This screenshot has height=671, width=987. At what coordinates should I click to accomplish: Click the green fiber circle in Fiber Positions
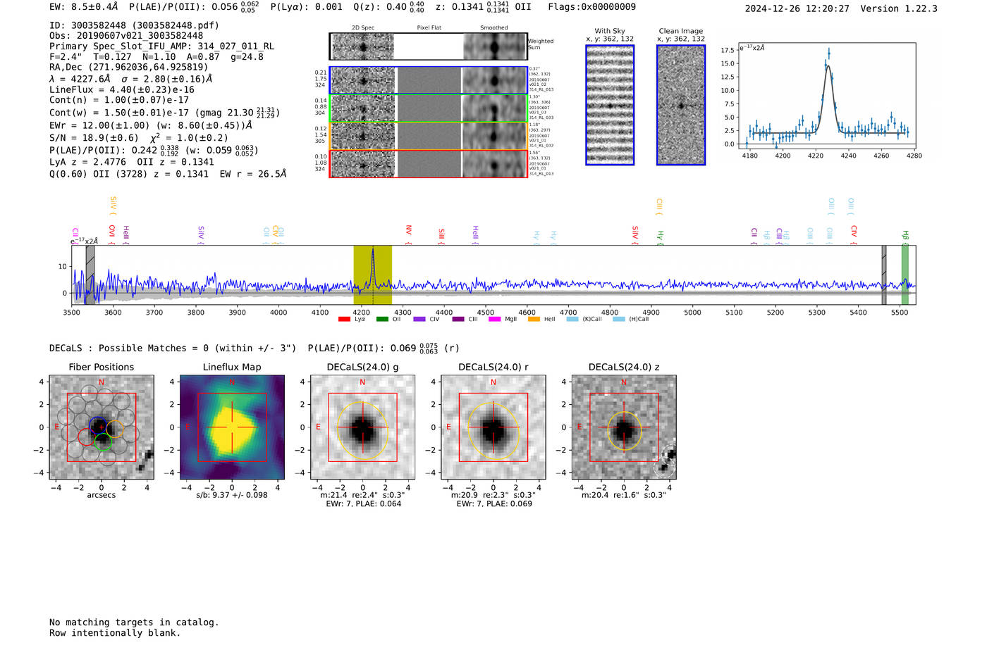tap(103, 442)
